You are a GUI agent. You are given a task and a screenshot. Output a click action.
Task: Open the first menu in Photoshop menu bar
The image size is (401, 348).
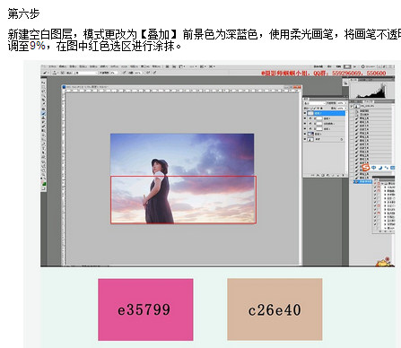pos(52,66)
